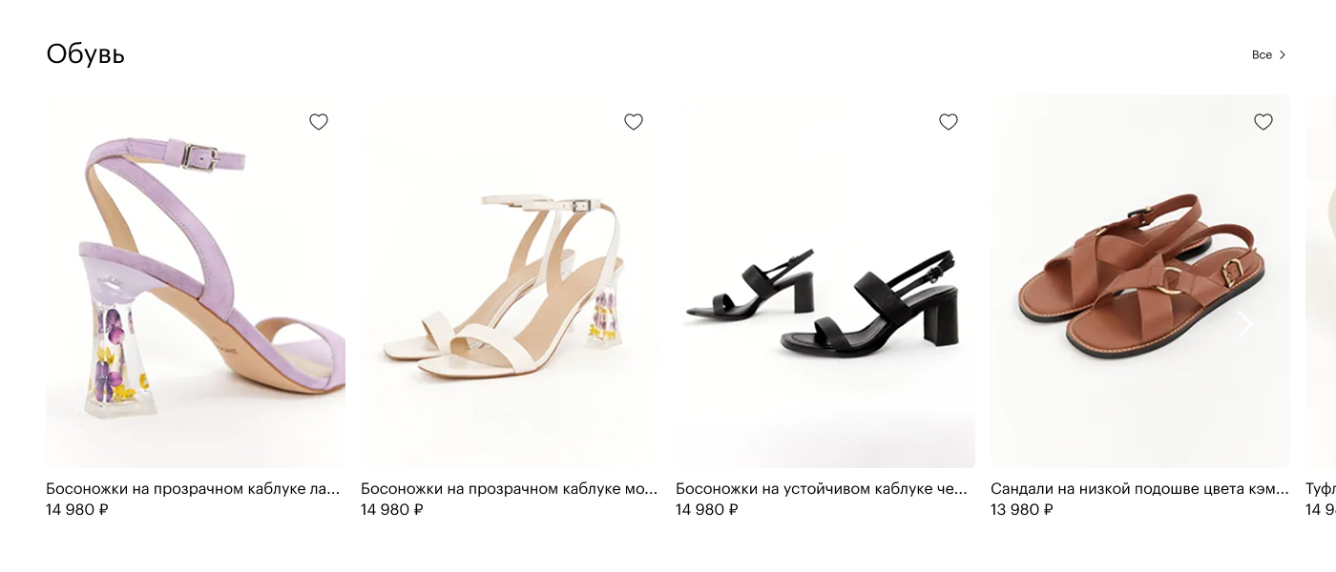The height and width of the screenshot is (572, 1336).
Task: Open the cut-off fifth product image
Action: point(1321,281)
